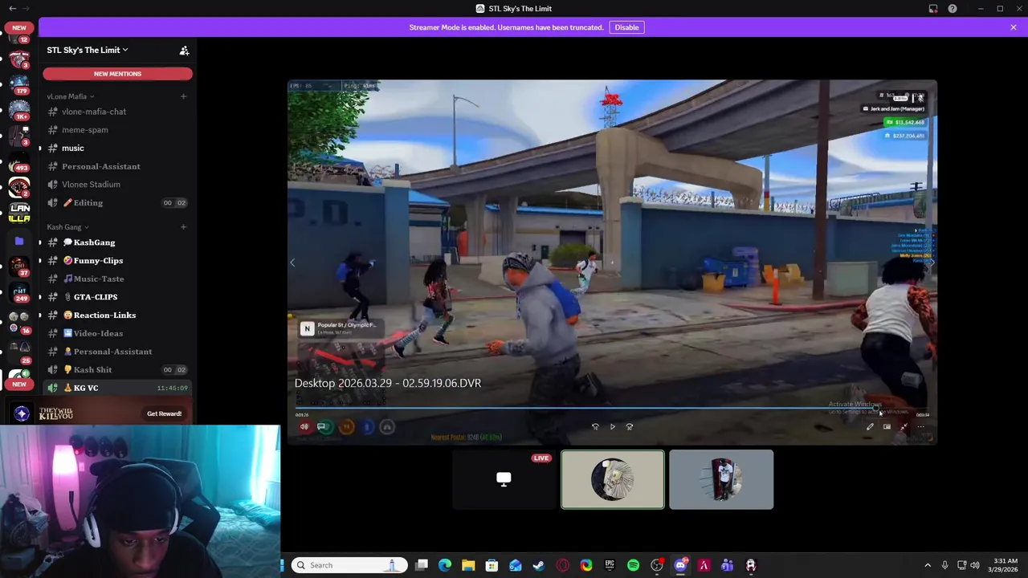Image resolution: width=1028 pixels, height=578 pixels.
Task: Collapse the vLone Mafia category
Action: tap(70, 96)
